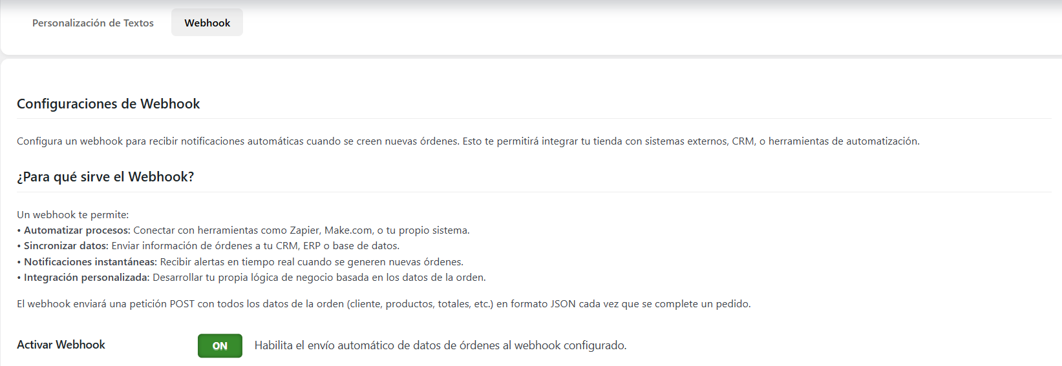Click the ¿Para qué sirve el Webhook? heading
Image resolution: width=1062 pixels, height=366 pixels.
coord(105,177)
